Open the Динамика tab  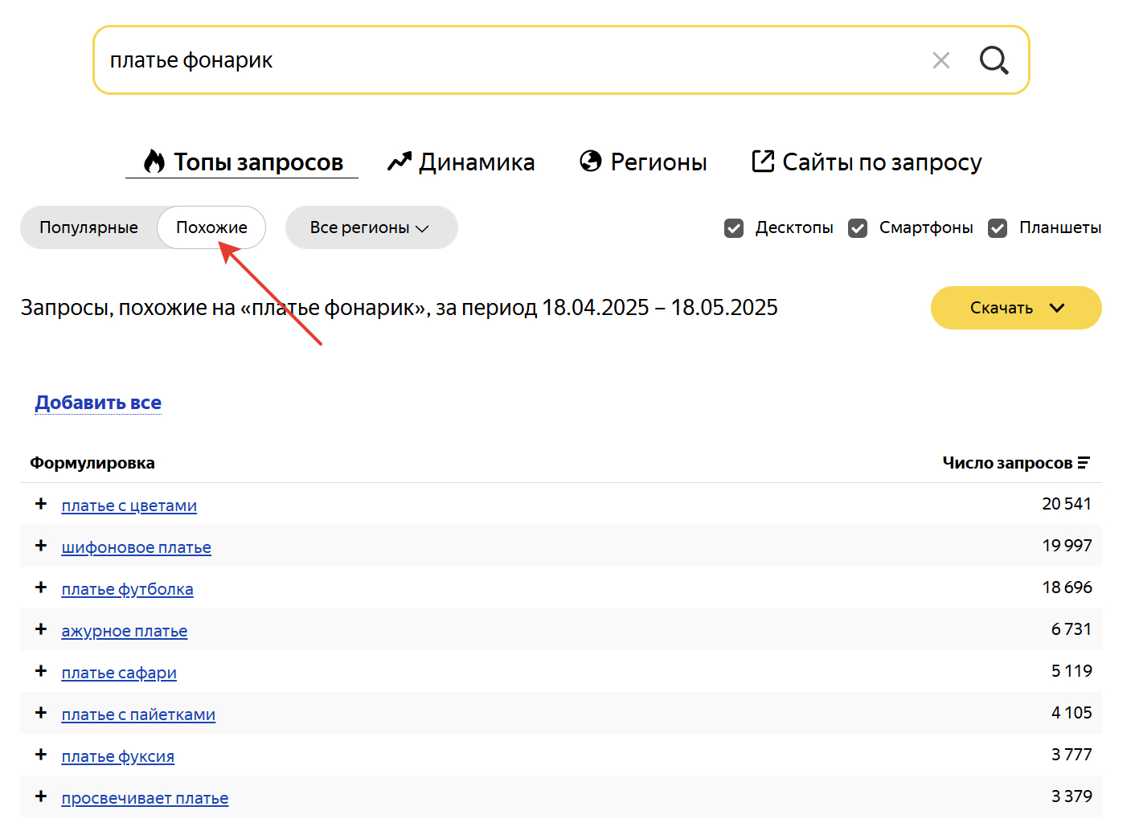(461, 162)
